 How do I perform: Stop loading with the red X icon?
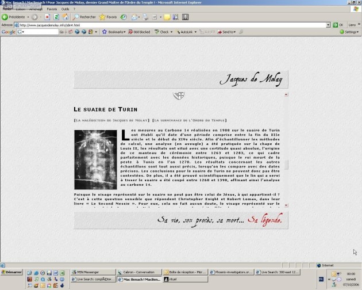point(47,17)
